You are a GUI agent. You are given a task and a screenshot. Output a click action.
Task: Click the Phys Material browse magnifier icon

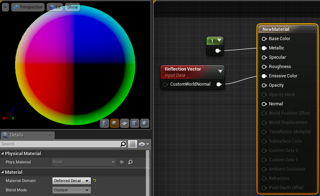tap(130, 162)
